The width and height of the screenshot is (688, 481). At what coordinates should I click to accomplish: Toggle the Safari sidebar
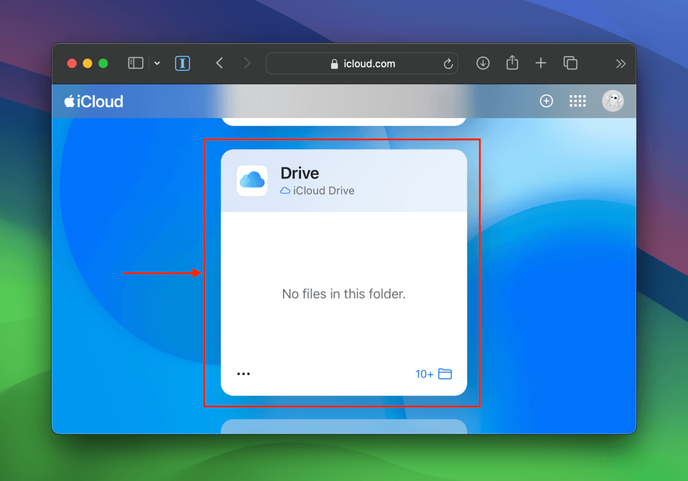(x=135, y=63)
